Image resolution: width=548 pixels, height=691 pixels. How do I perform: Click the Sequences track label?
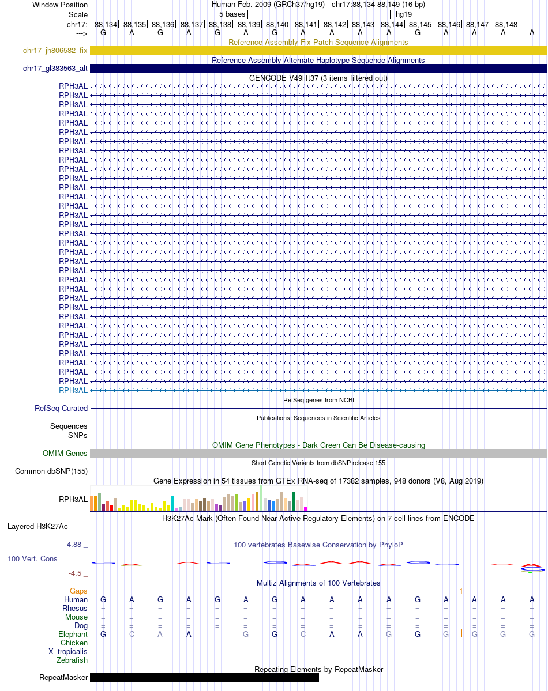point(69,426)
